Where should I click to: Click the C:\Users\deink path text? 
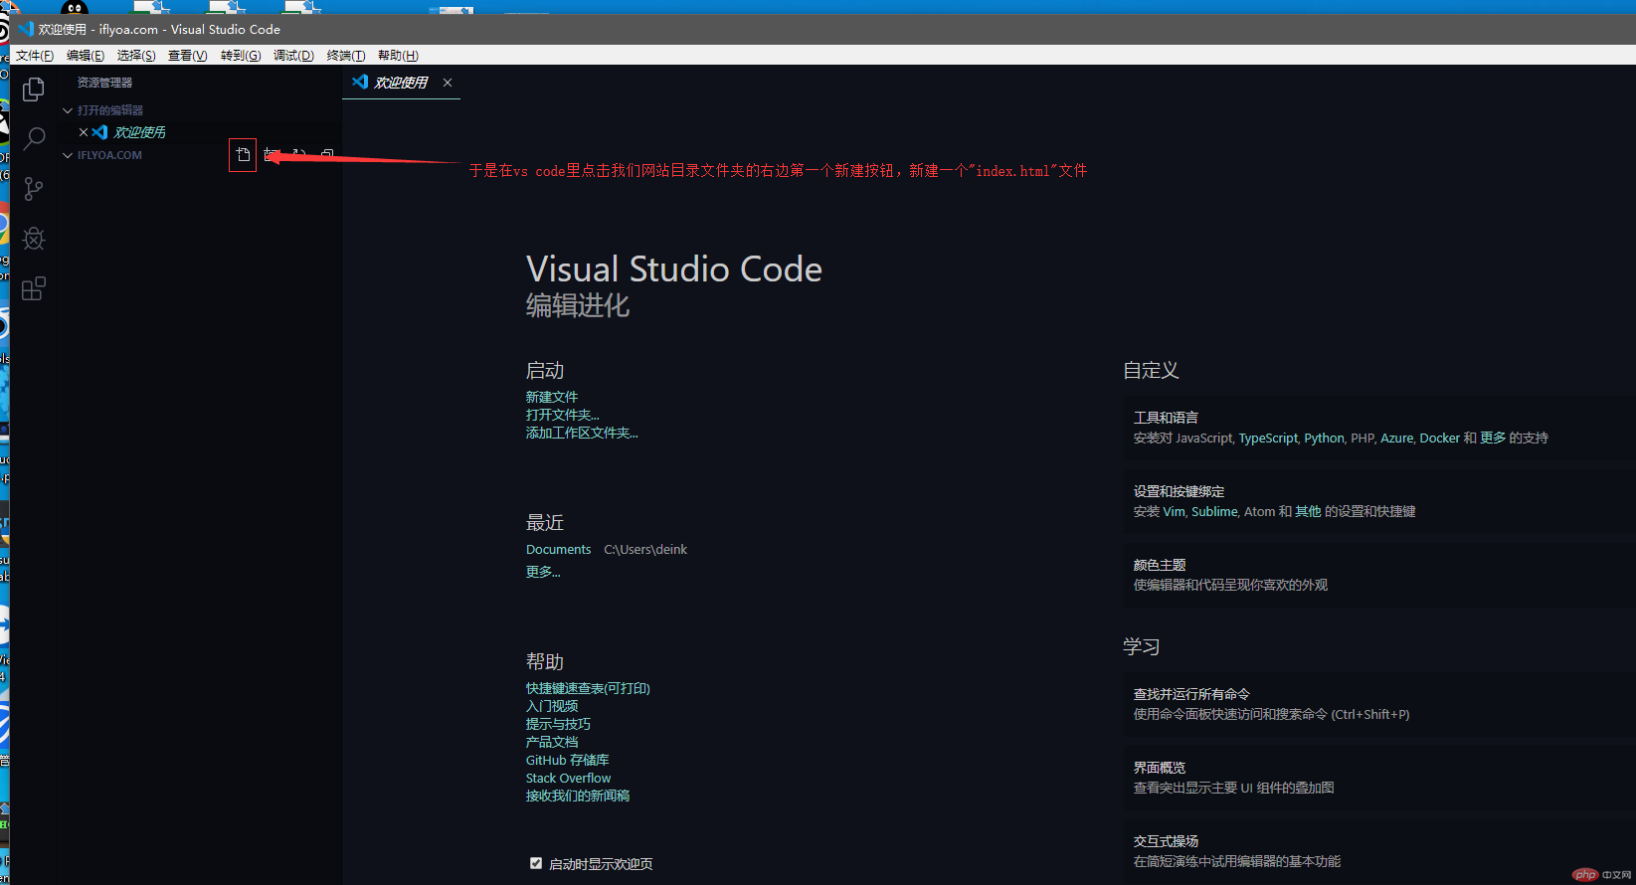(x=645, y=549)
